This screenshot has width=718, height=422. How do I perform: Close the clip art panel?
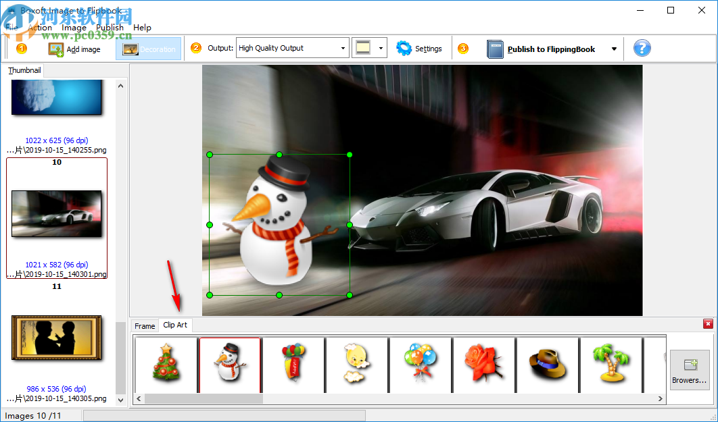pyautogui.click(x=708, y=324)
